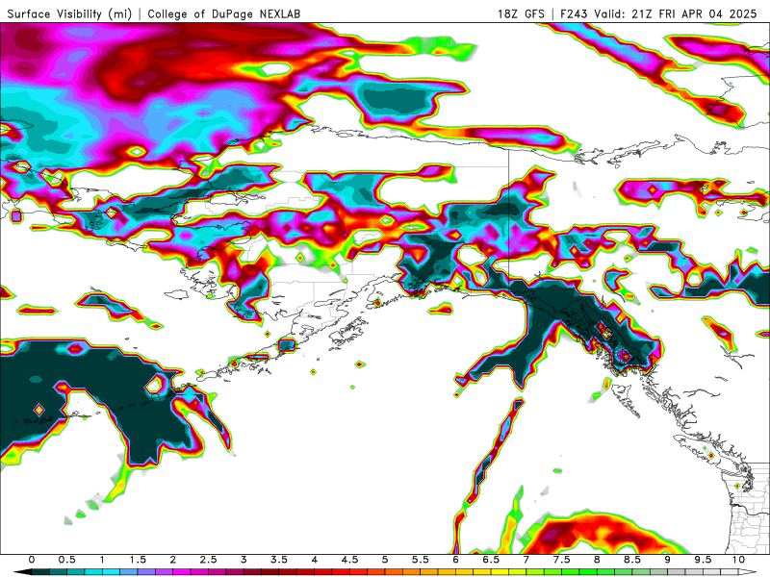770x577 pixels.
Task: Click the colorbar tick label "6.5"
Action: pos(491,560)
